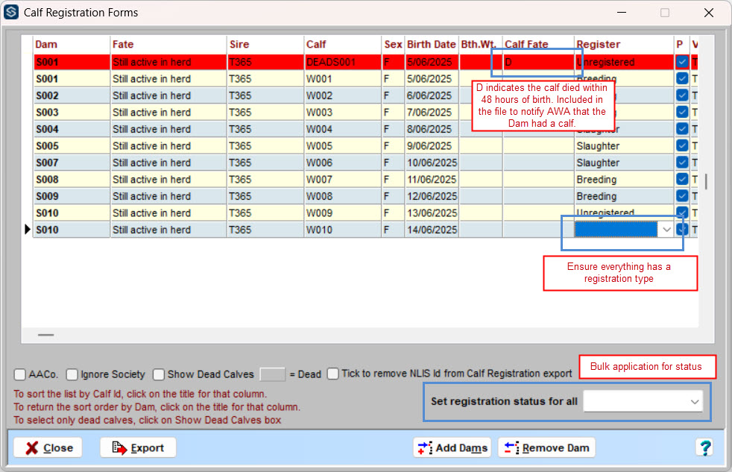The height and width of the screenshot is (472, 732).
Task: Tick the Ignore Society checkbox
Action: tap(72, 374)
